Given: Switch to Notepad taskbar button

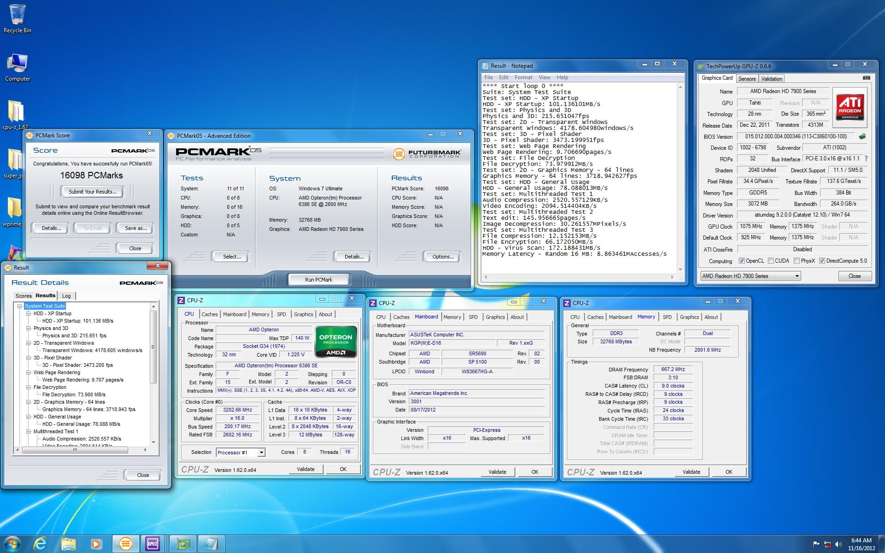Looking at the screenshot, I should [211, 544].
